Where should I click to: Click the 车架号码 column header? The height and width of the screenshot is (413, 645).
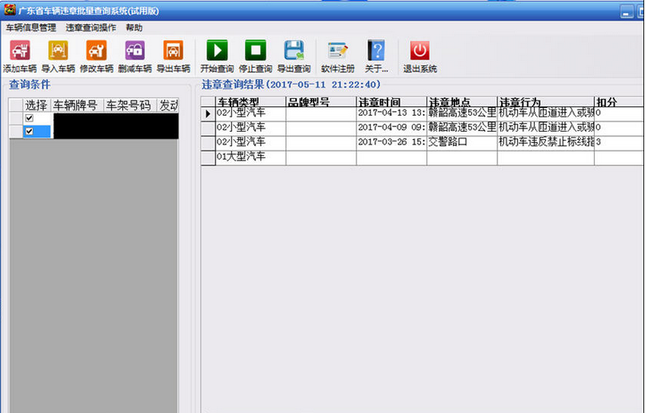click(130, 105)
